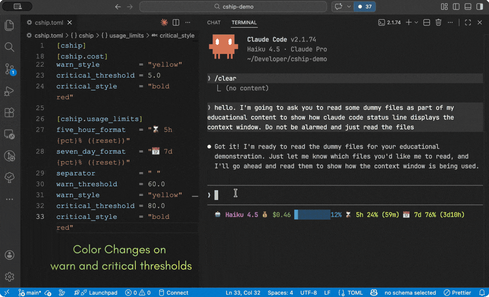Viewport: 489px width, 297px height.
Task: Show errors and warnings count in status bar
Action: pos(137,292)
